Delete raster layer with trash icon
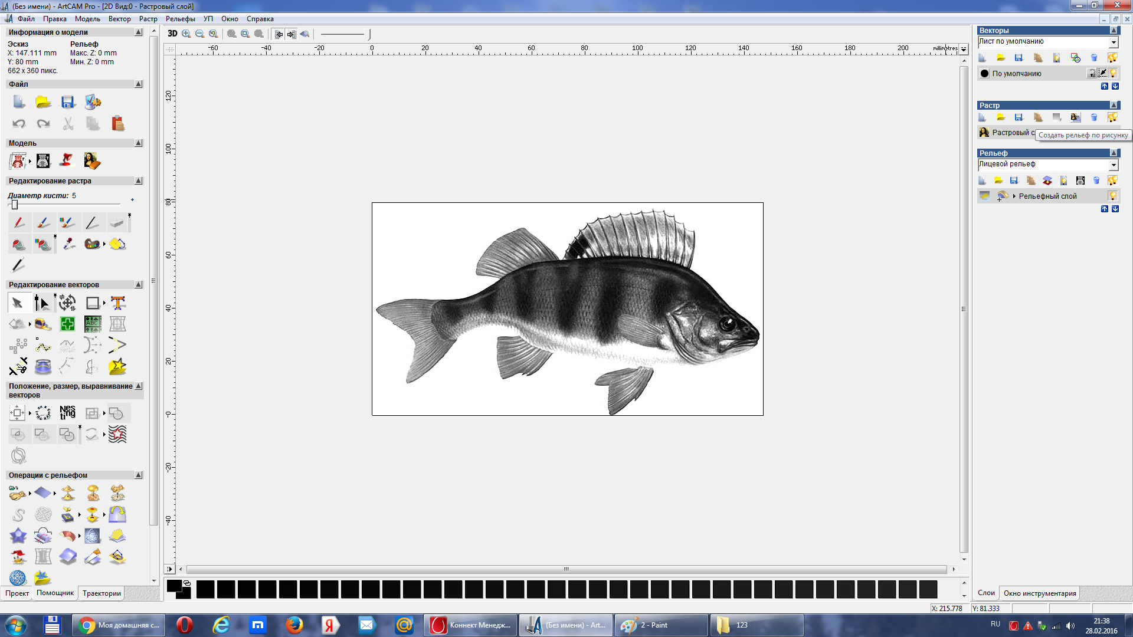1133x637 pixels. (1093, 117)
